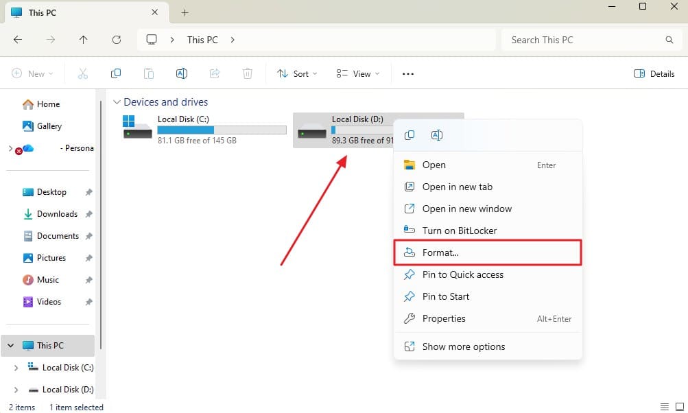Click the Paste toolbar icon
The height and width of the screenshot is (413, 688).
coord(149,73)
